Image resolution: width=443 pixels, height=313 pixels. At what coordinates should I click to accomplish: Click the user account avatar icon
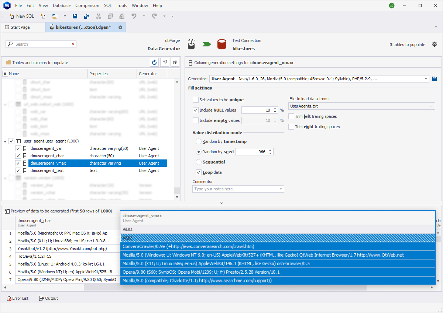(x=392, y=6)
